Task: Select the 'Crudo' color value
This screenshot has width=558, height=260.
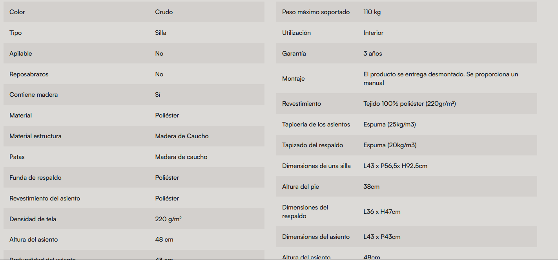Action: click(x=164, y=12)
